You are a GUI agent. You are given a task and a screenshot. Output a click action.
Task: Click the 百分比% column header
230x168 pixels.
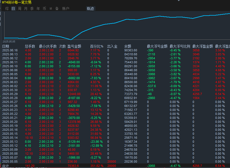click(97, 47)
